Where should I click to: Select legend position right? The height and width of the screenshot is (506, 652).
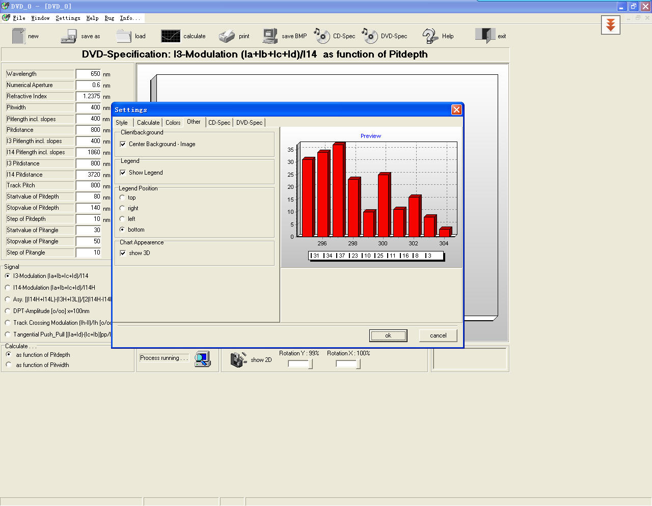coord(122,208)
